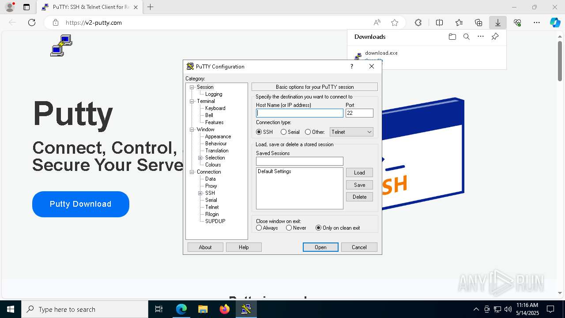Click the Load session button
The image size is (565, 318).
point(359,173)
